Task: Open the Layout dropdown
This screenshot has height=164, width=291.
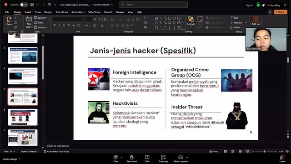Action: 40,18
